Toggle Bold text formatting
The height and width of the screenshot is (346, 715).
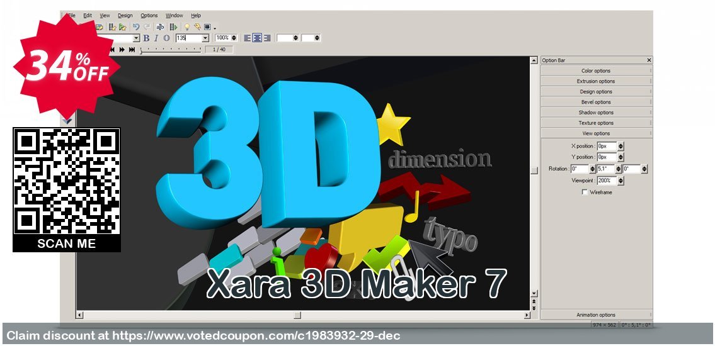(146, 38)
